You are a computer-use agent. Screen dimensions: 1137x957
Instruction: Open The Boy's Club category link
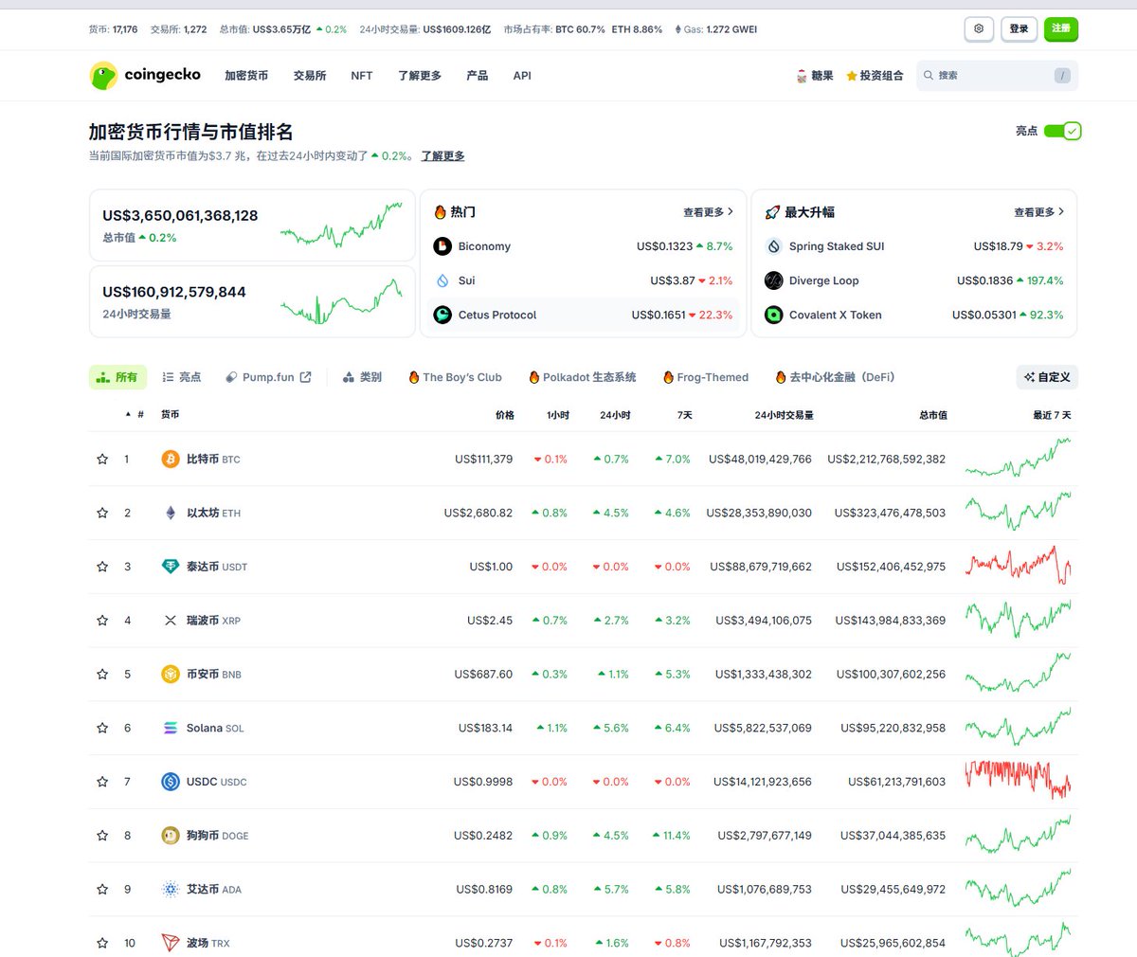(455, 377)
